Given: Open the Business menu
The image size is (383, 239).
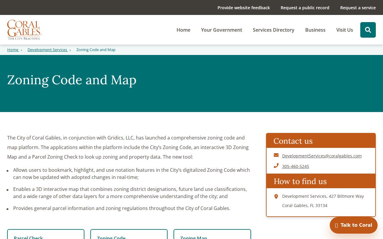Looking at the screenshot, I should 315,30.
